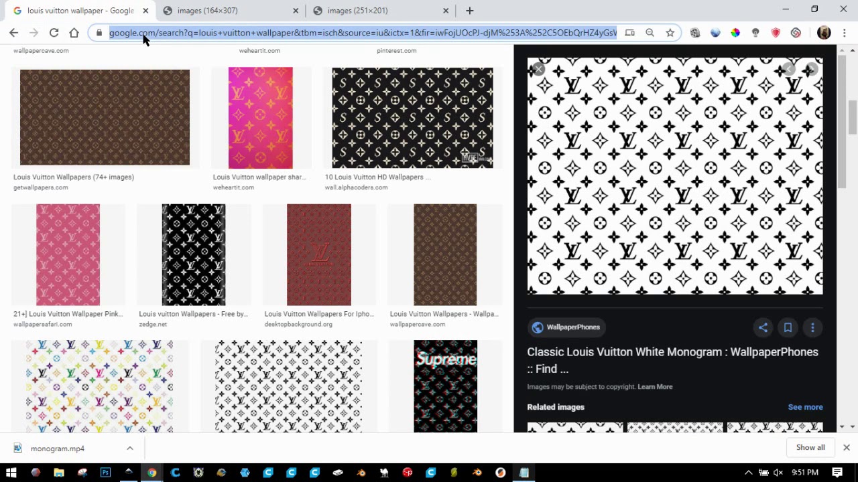Click Louis Vuitton Wallpapers For Ipho... caption
Viewport: 858px width, 482px height.
click(x=319, y=314)
